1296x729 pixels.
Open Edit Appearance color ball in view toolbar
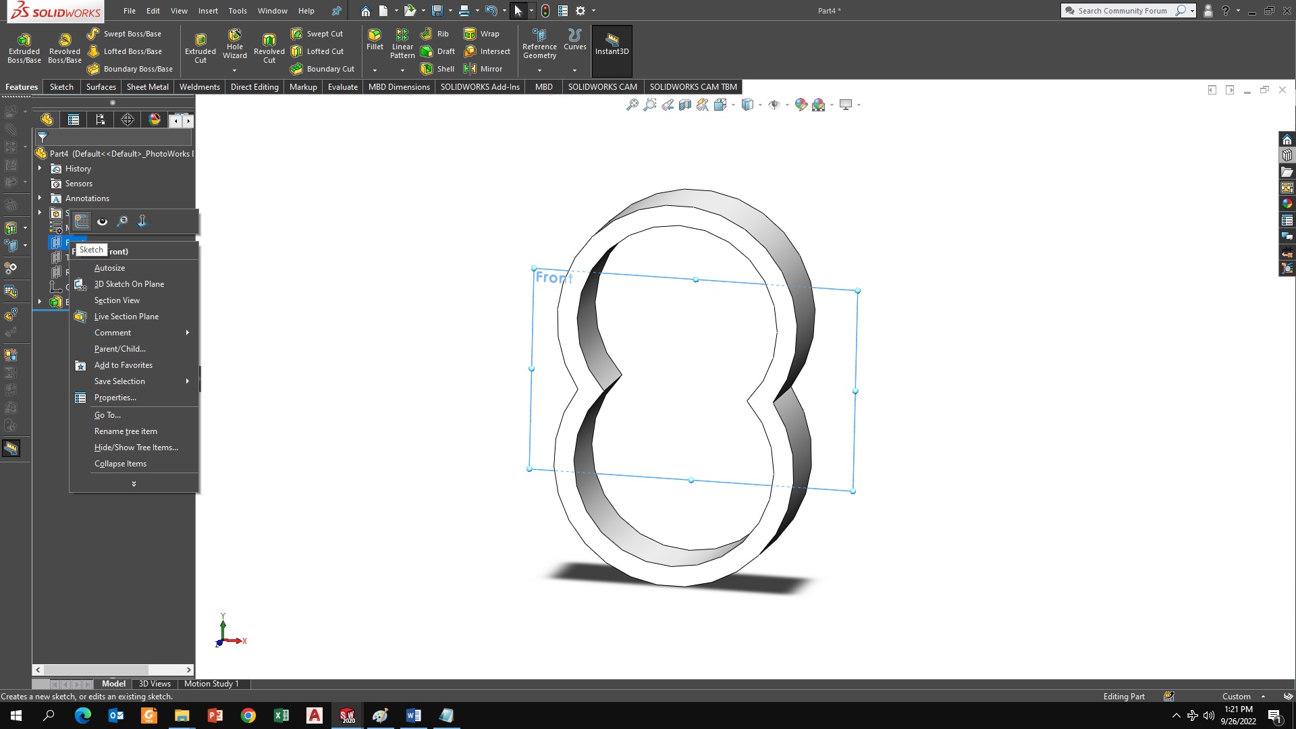tap(801, 105)
